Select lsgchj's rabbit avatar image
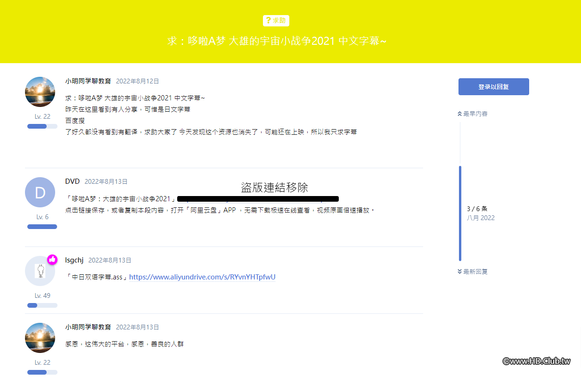Screen dimensions: 581x377 point(40,271)
